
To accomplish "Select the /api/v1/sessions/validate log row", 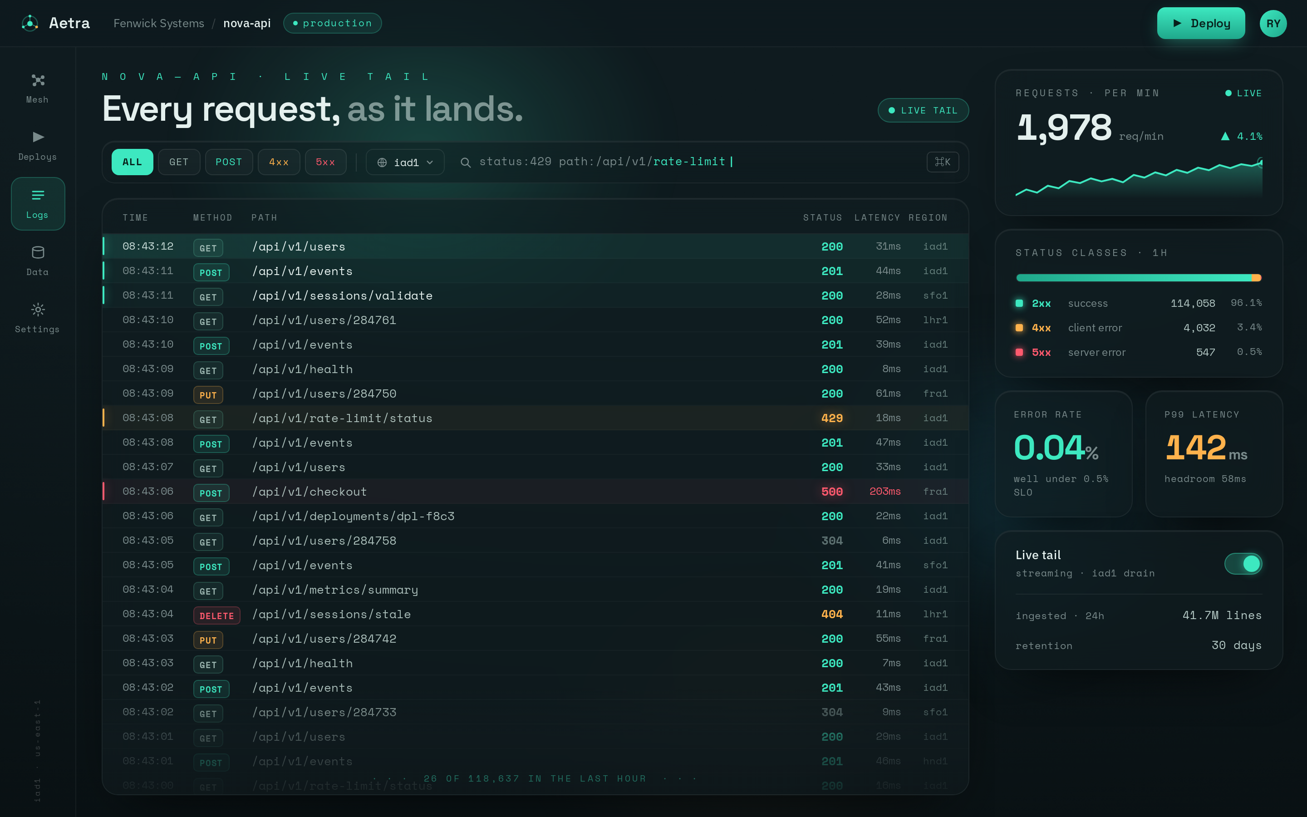I will (535, 295).
